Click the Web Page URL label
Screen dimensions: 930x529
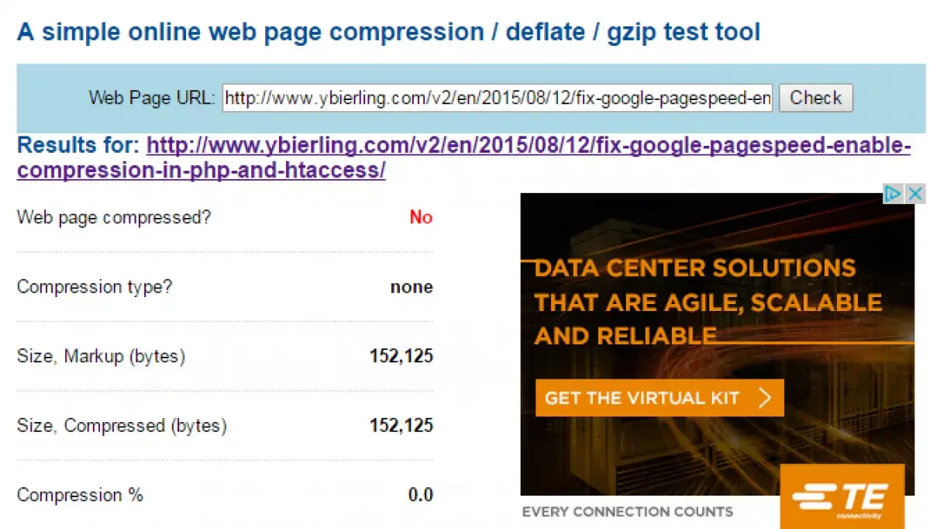tap(152, 98)
